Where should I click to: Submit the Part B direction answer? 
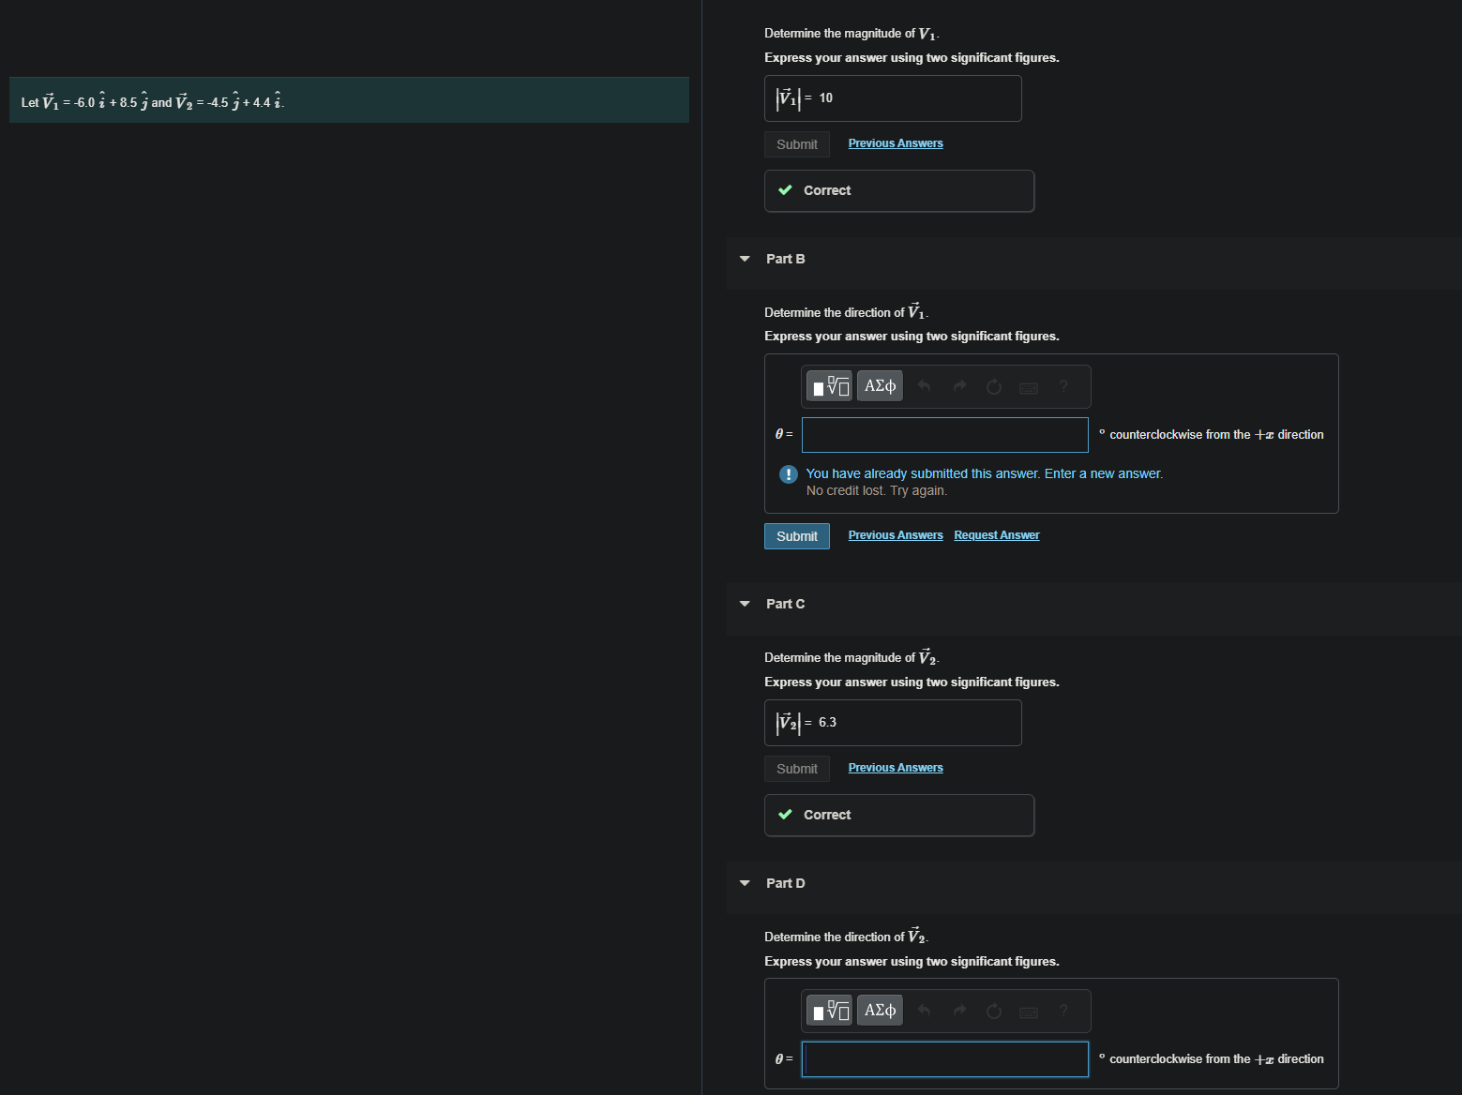click(x=797, y=536)
